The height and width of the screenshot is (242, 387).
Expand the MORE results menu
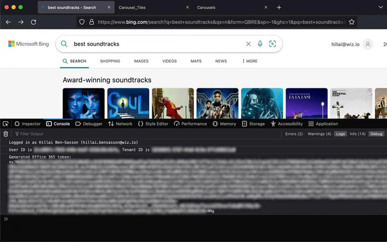pos(250,61)
